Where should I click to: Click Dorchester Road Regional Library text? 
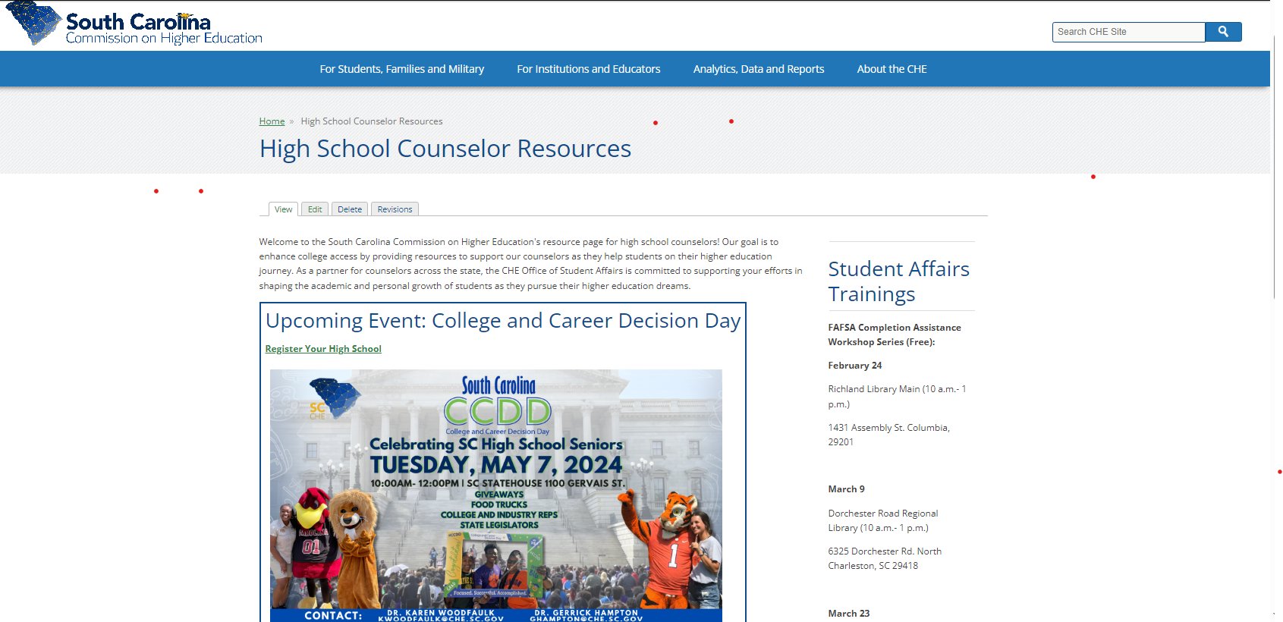883,520
